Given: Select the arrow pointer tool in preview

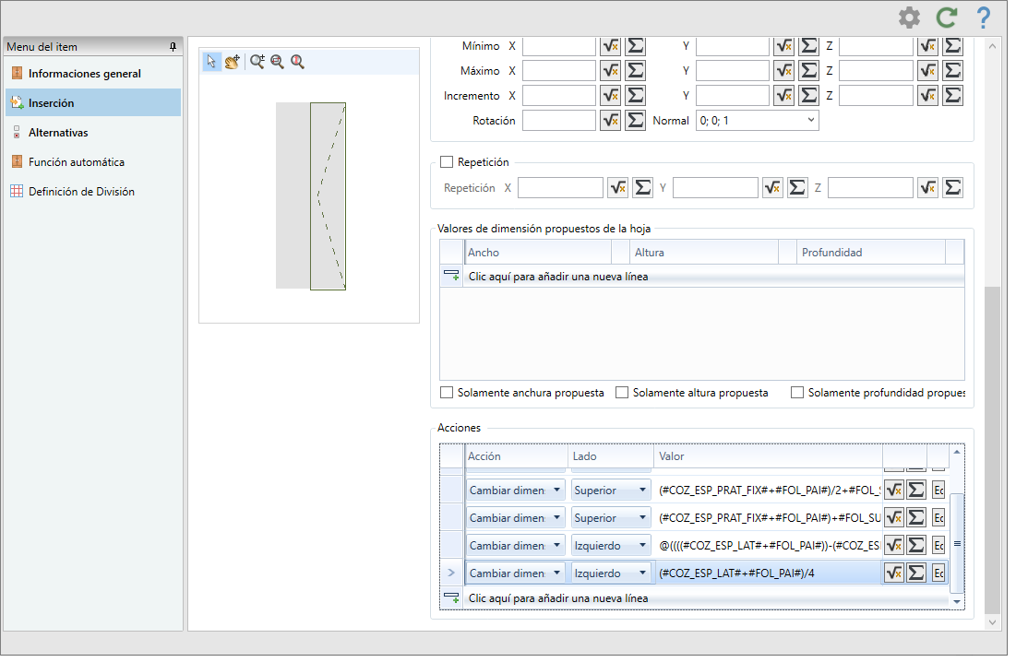Looking at the screenshot, I should (x=211, y=62).
